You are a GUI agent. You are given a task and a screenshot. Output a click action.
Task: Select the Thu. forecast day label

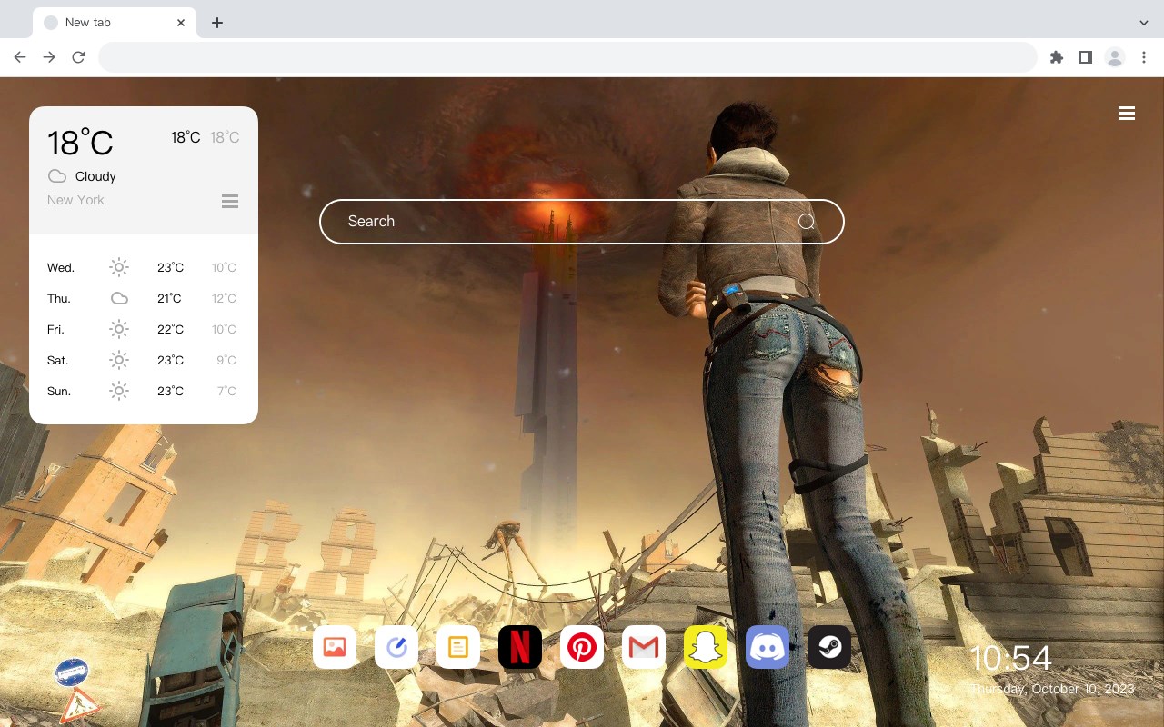click(x=59, y=298)
